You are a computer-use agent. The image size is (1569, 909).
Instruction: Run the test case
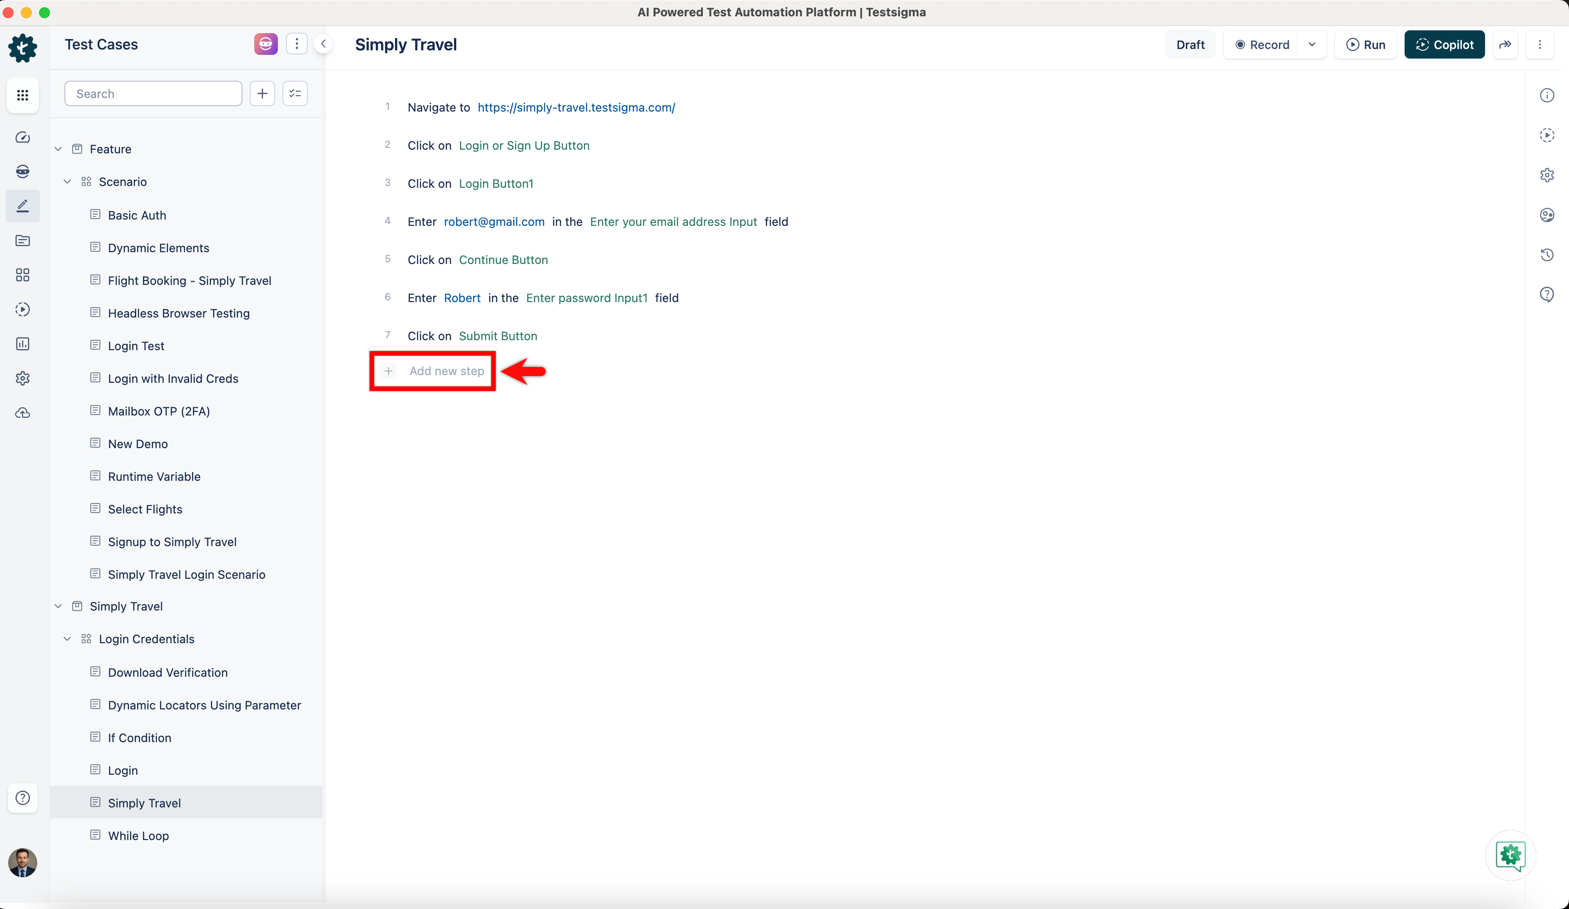click(1366, 44)
